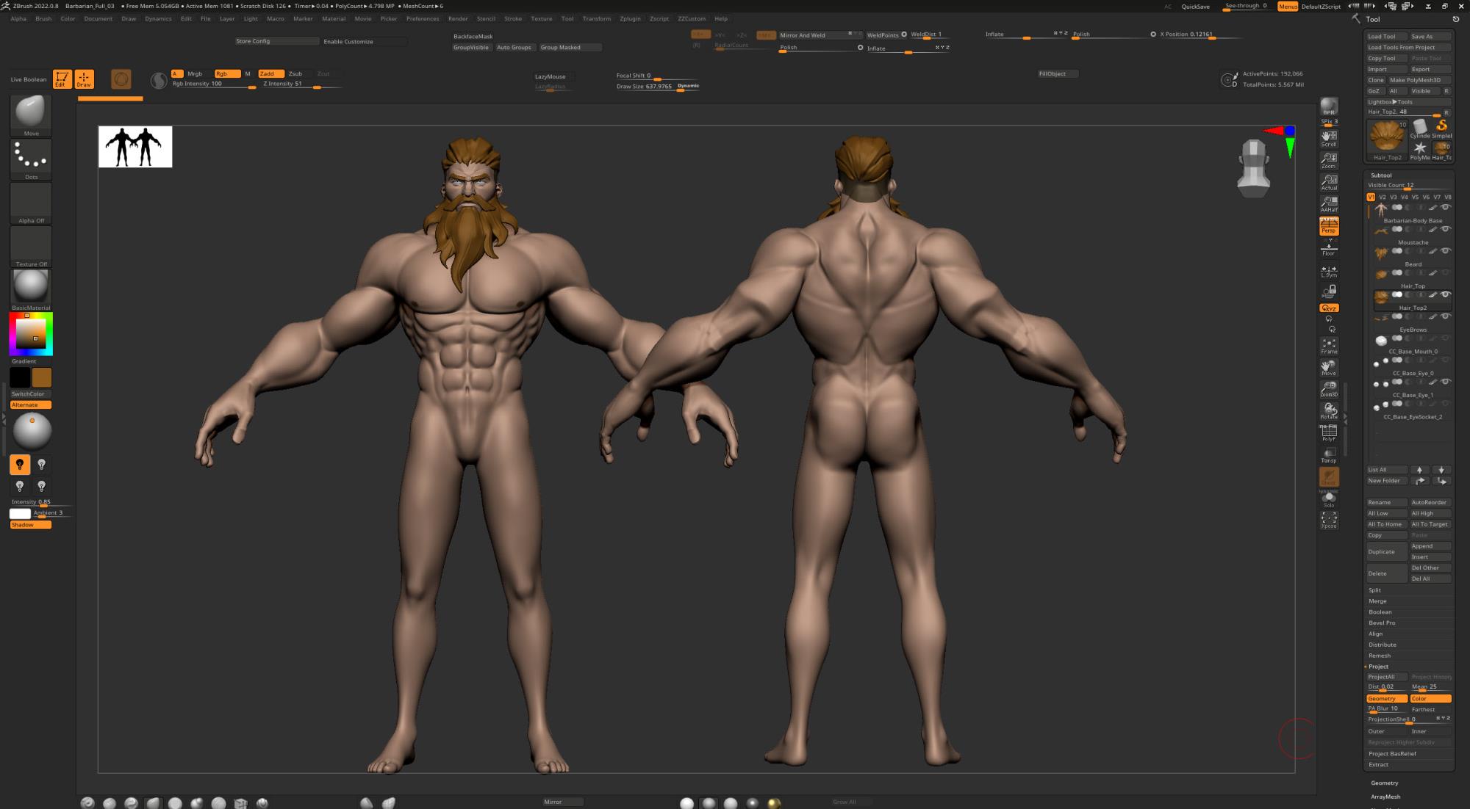The height and width of the screenshot is (809, 1470).
Task: Click the Local transformations lock icon
Action: coord(1329,292)
